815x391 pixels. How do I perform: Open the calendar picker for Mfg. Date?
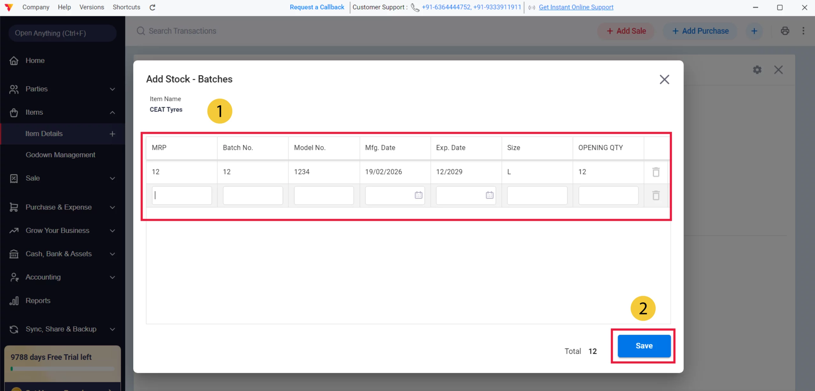click(418, 195)
